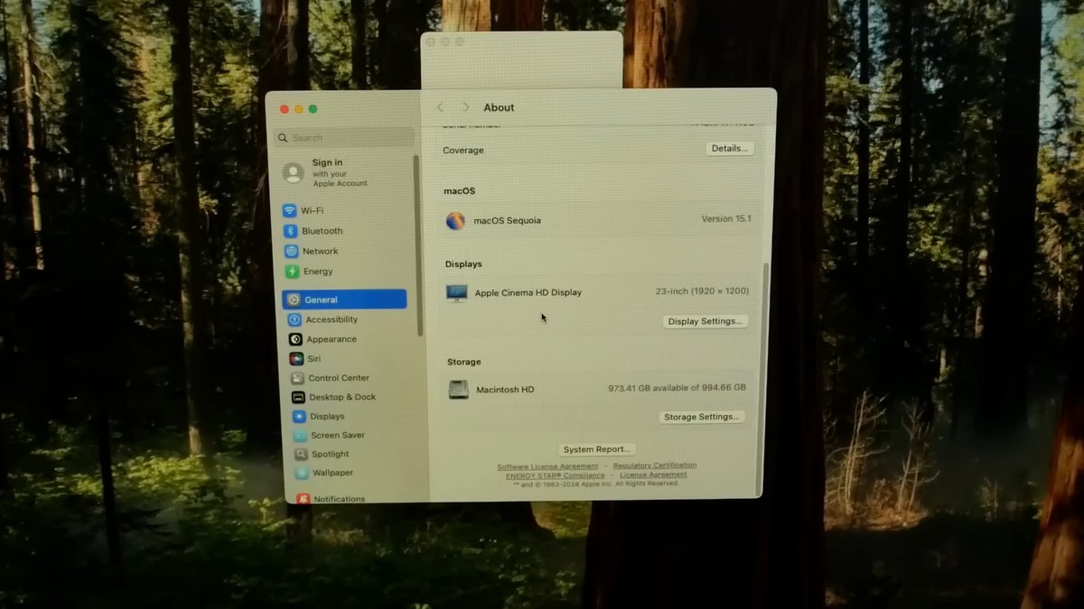The height and width of the screenshot is (609, 1084).
Task: Open Wi-Fi settings icon in sidebar
Action: 289,211
